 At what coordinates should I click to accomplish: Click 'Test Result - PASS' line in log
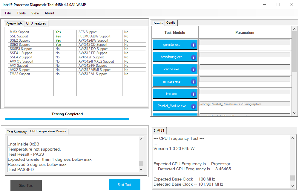(x=26, y=154)
